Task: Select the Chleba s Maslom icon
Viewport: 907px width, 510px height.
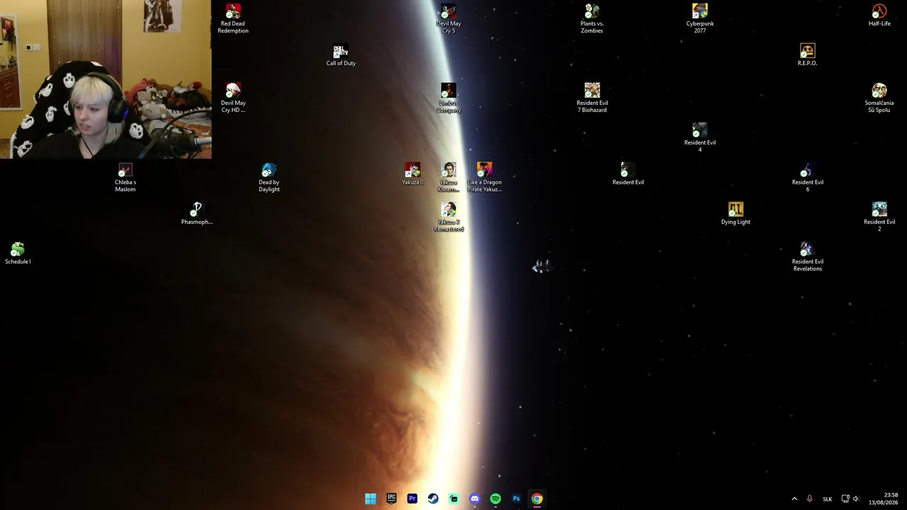Action: click(125, 177)
